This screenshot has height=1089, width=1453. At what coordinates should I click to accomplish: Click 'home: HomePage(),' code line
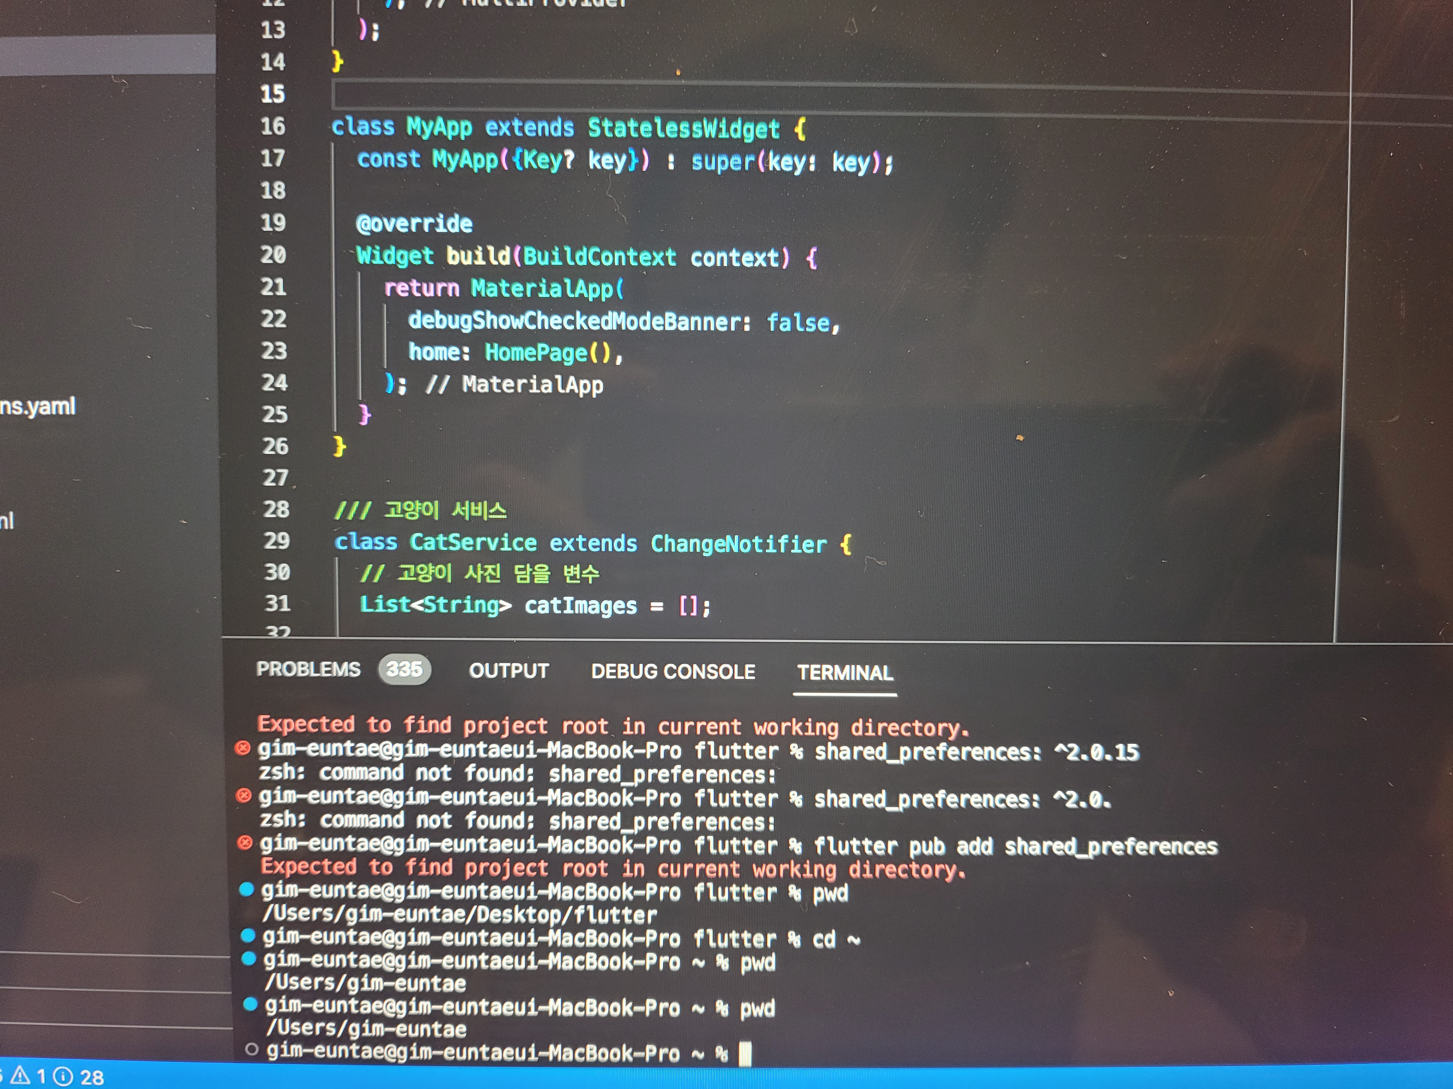coord(516,353)
